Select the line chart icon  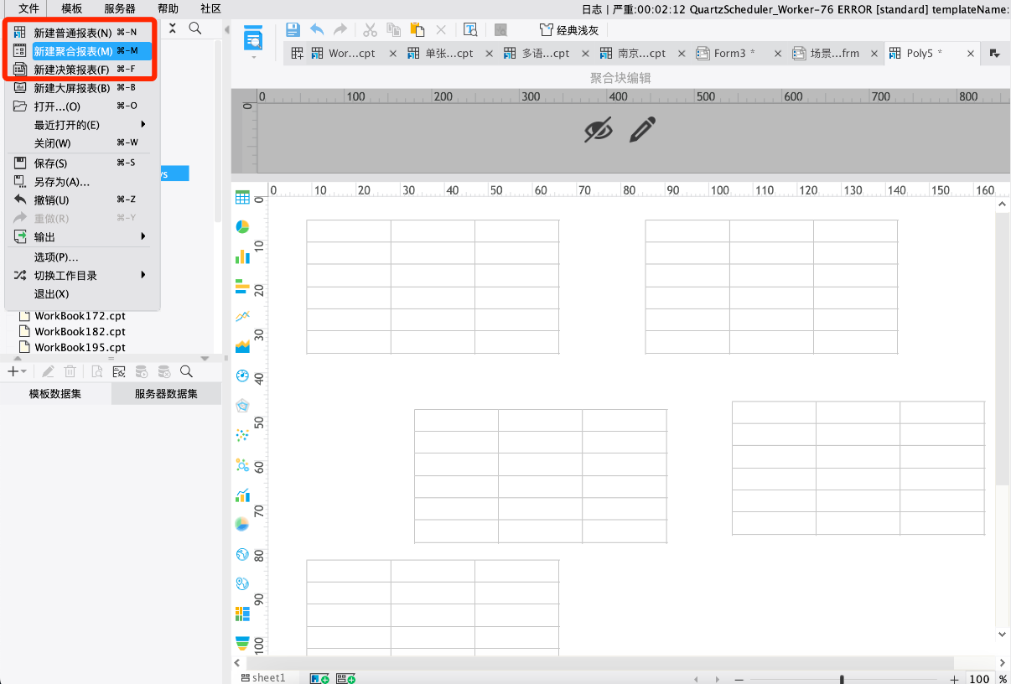[242, 316]
